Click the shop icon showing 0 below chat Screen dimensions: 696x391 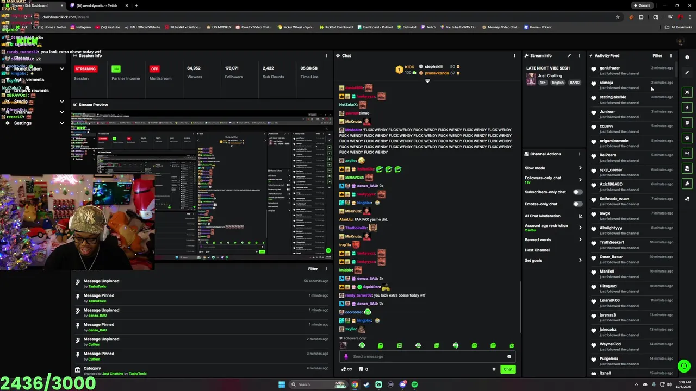pos(363,369)
